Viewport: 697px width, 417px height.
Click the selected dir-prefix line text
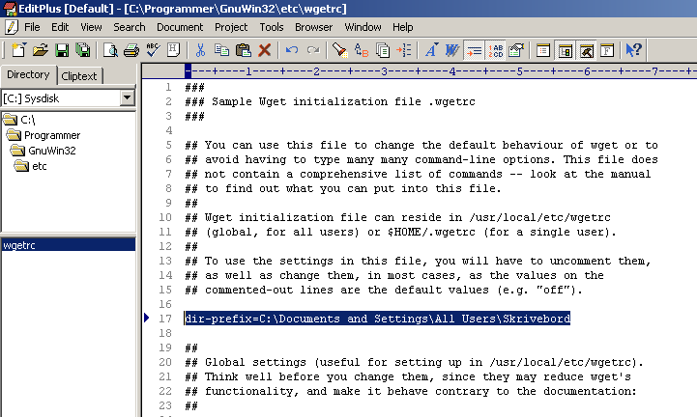click(377, 319)
